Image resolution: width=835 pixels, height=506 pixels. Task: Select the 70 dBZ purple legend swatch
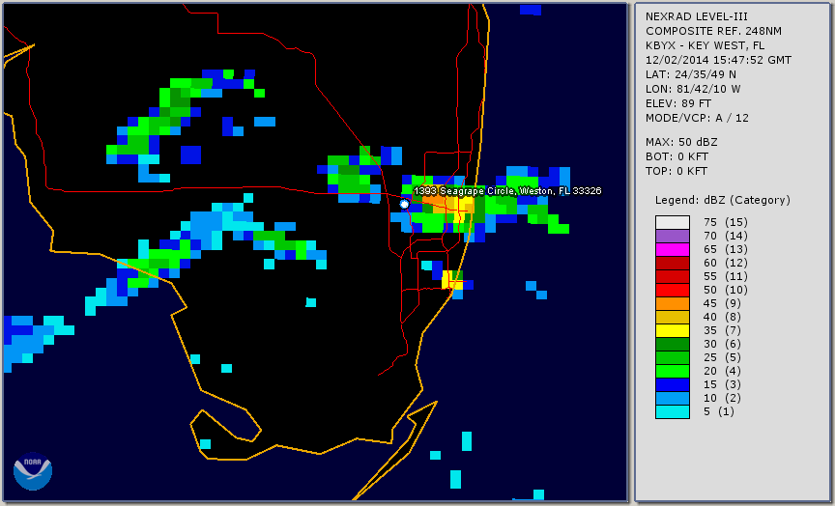pyautogui.click(x=673, y=236)
